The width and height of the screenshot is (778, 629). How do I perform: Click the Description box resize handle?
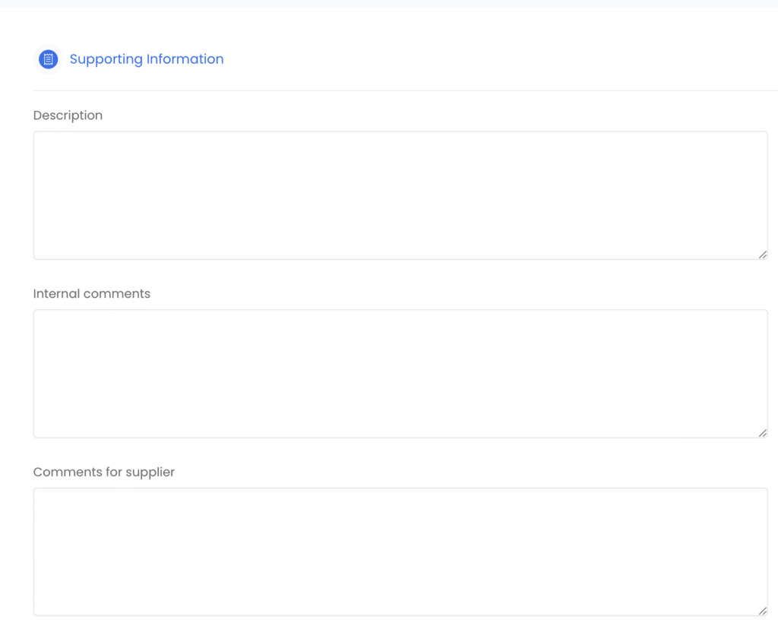click(763, 255)
